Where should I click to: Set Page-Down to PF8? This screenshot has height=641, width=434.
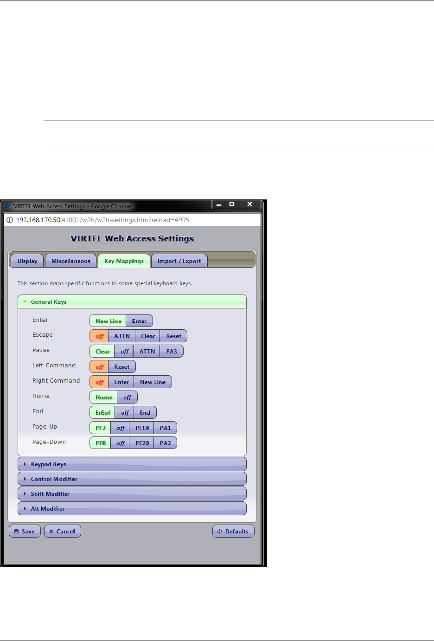pos(101,443)
